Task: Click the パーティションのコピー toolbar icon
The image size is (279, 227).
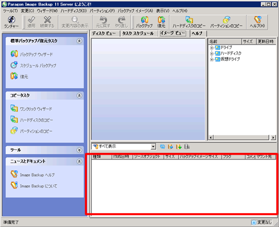Action: pyautogui.click(x=227, y=22)
